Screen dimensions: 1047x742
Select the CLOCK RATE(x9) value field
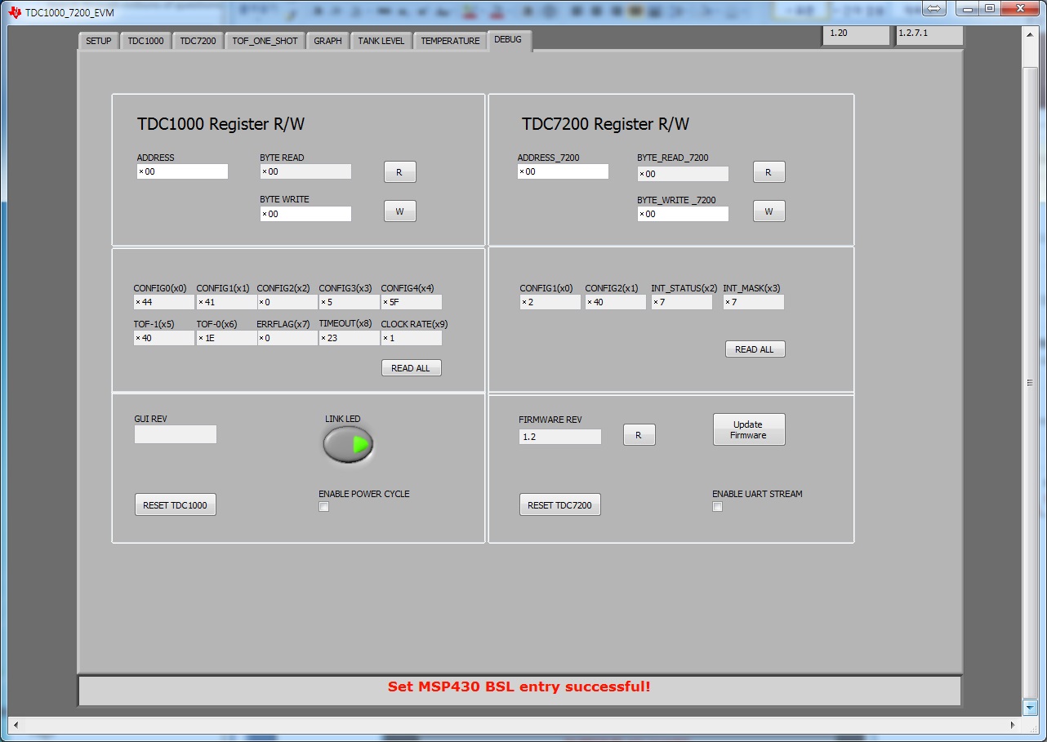point(411,338)
